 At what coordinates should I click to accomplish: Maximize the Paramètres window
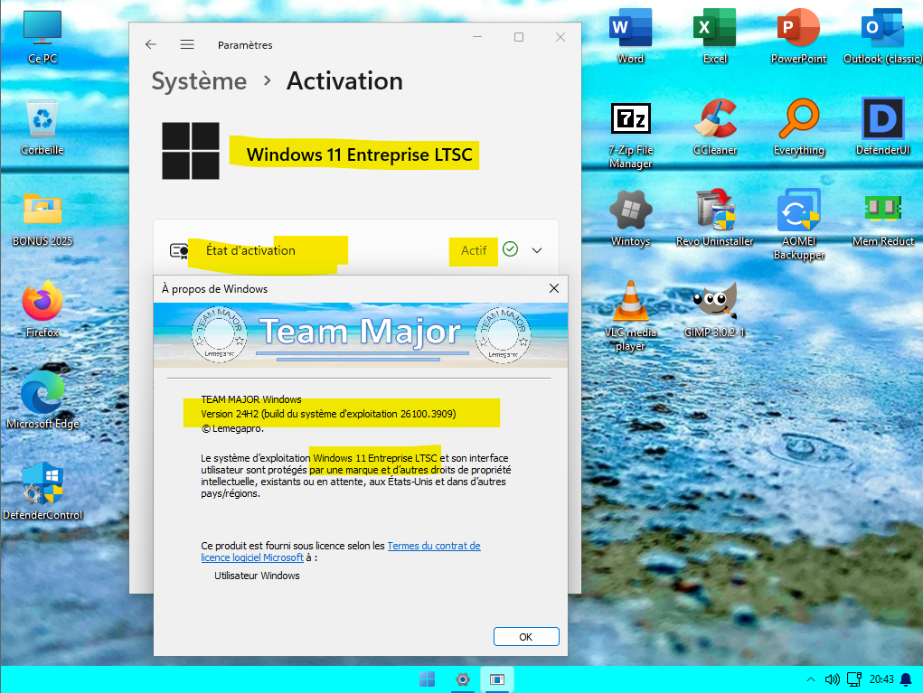(519, 37)
